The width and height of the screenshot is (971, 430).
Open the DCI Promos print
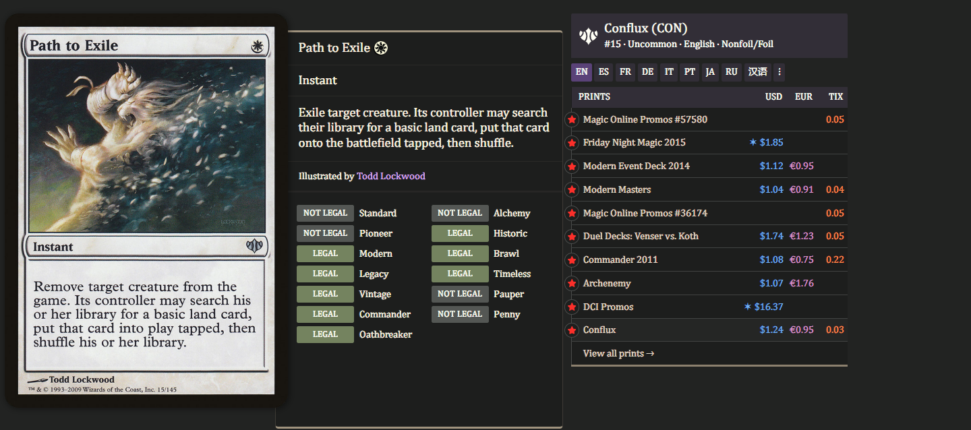608,307
